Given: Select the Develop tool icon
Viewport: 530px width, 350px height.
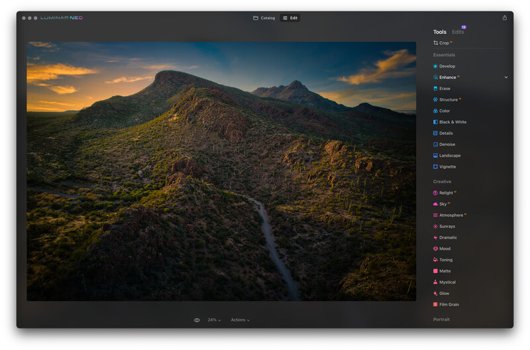Looking at the screenshot, I should tap(435, 66).
